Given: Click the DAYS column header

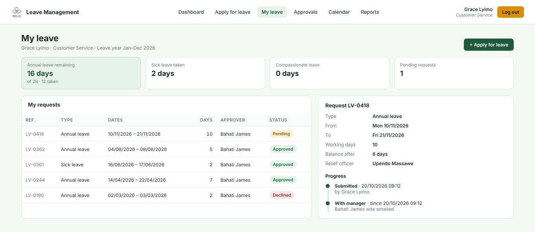Looking at the screenshot, I should pos(206,120).
